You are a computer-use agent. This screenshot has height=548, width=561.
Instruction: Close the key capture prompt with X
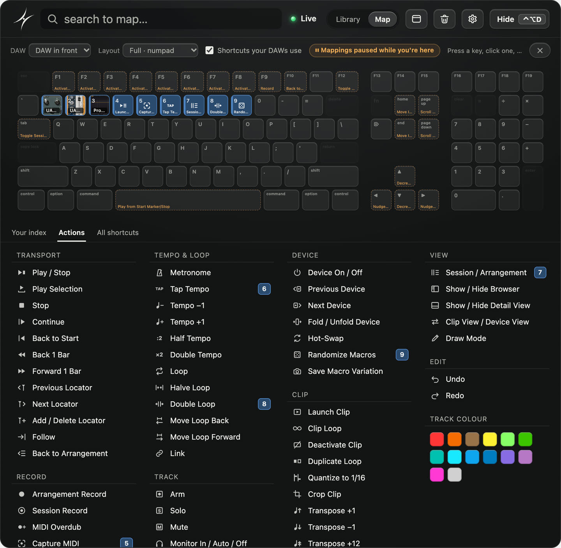(540, 51)
